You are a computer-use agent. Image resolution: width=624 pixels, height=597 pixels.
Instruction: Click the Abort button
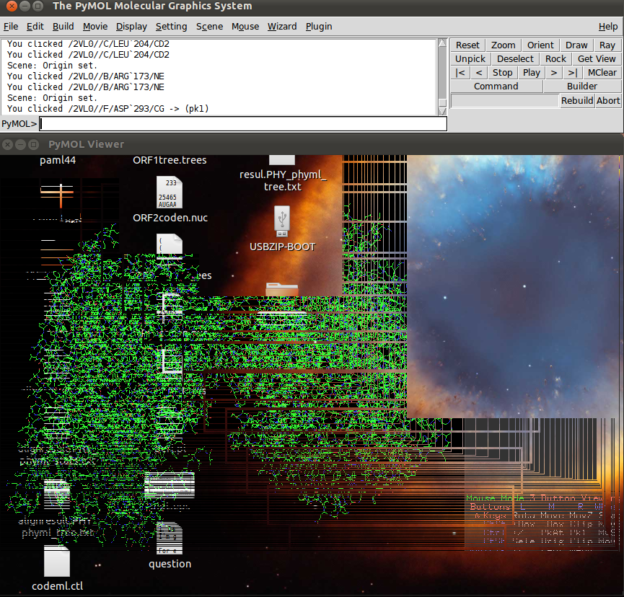pyautogui.click(x=608, y=101)
